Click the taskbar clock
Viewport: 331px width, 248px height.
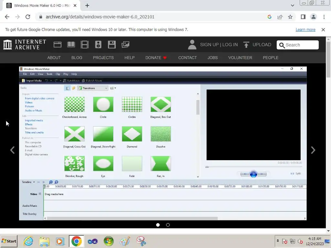tap(315, 241)
